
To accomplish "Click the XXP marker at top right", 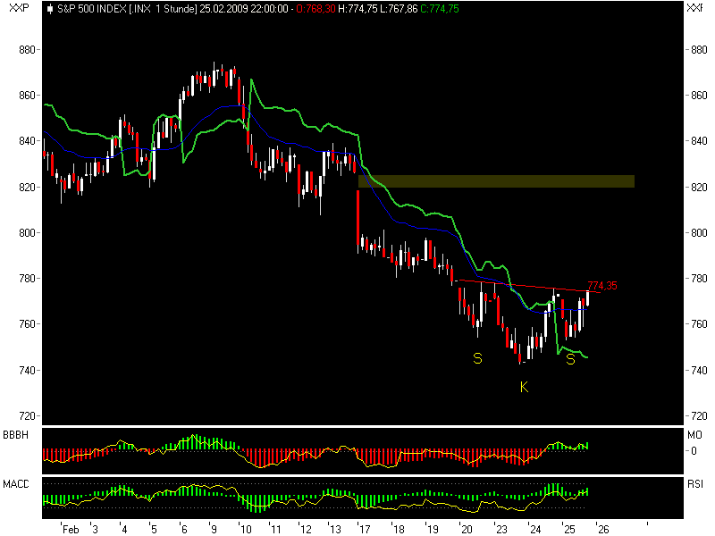I will pos(696,10).
